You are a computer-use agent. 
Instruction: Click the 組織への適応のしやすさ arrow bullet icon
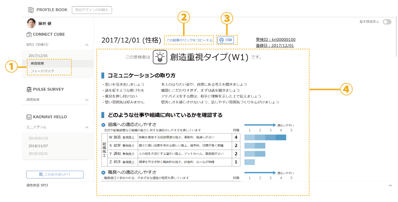104,125
